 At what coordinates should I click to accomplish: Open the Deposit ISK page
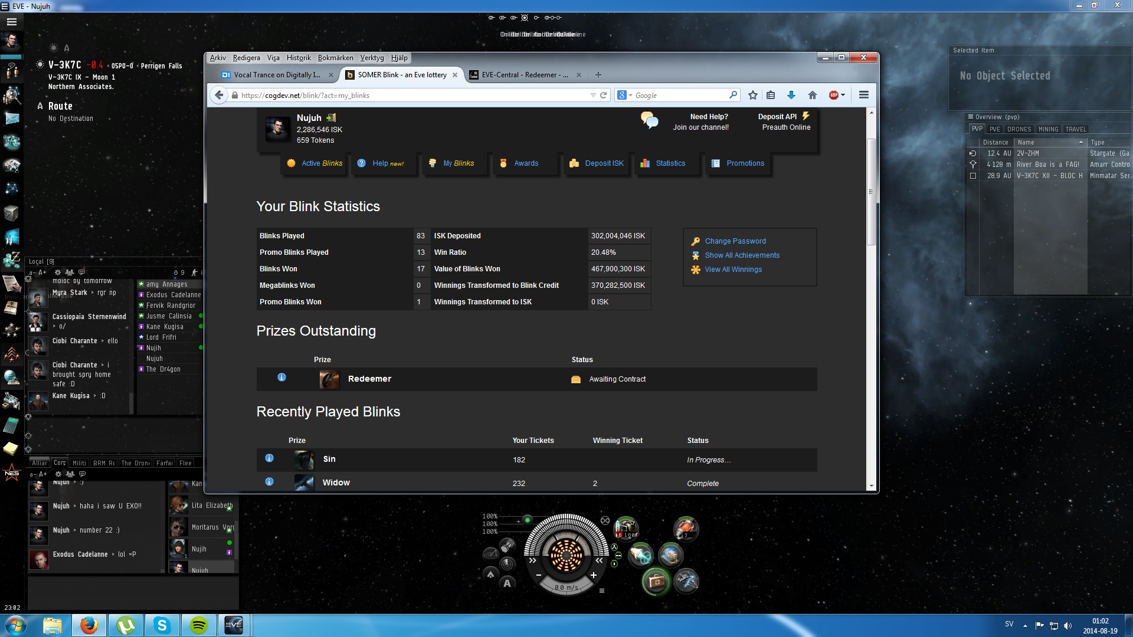[x=604, y=163]
